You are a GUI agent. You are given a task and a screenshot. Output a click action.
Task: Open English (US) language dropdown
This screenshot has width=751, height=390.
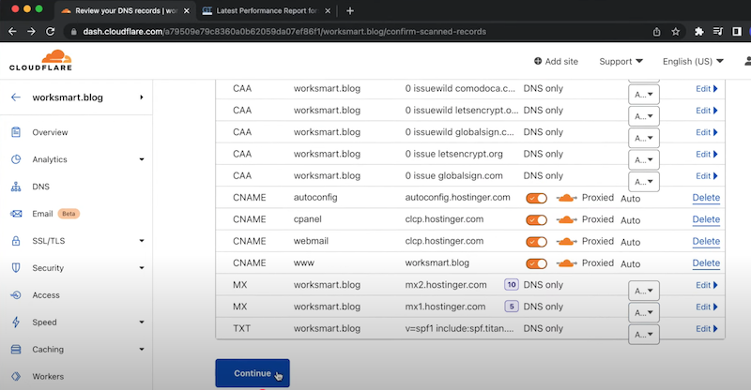click(x=693, y=61)
